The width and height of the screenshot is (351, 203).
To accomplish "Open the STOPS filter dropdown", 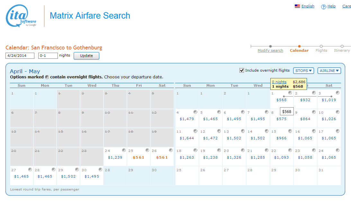I will (303, 71).
